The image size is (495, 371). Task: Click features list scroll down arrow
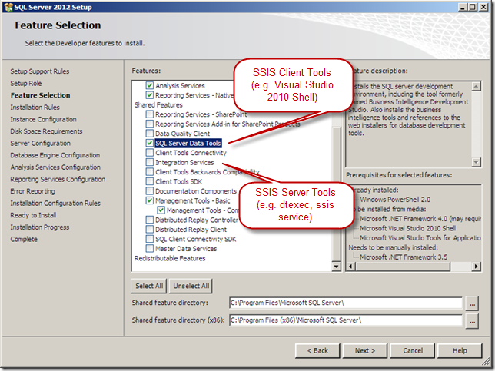[336, 267]
